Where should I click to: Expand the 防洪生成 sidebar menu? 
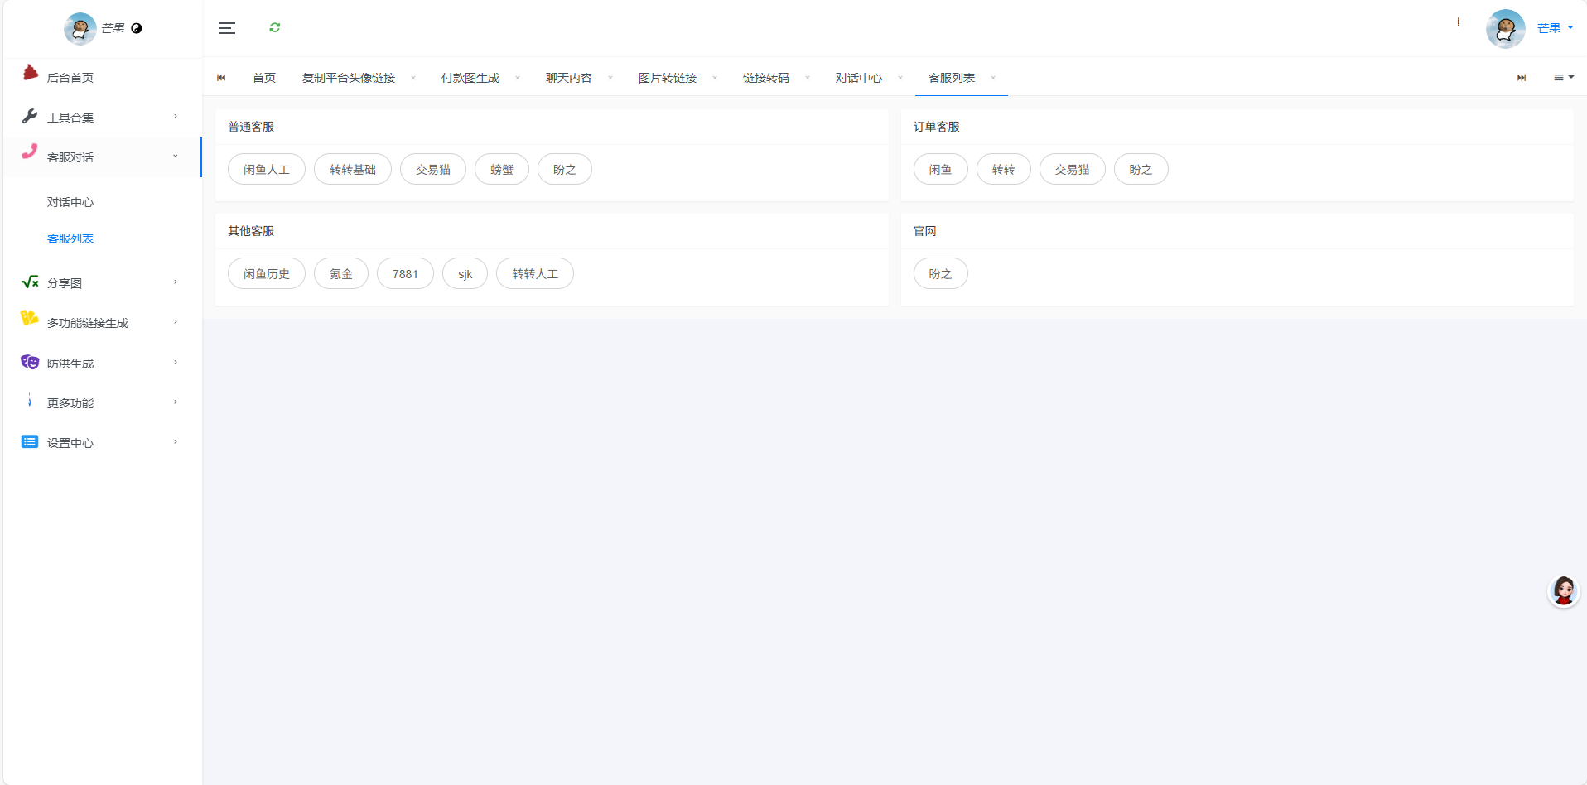[x=99, y=364]
